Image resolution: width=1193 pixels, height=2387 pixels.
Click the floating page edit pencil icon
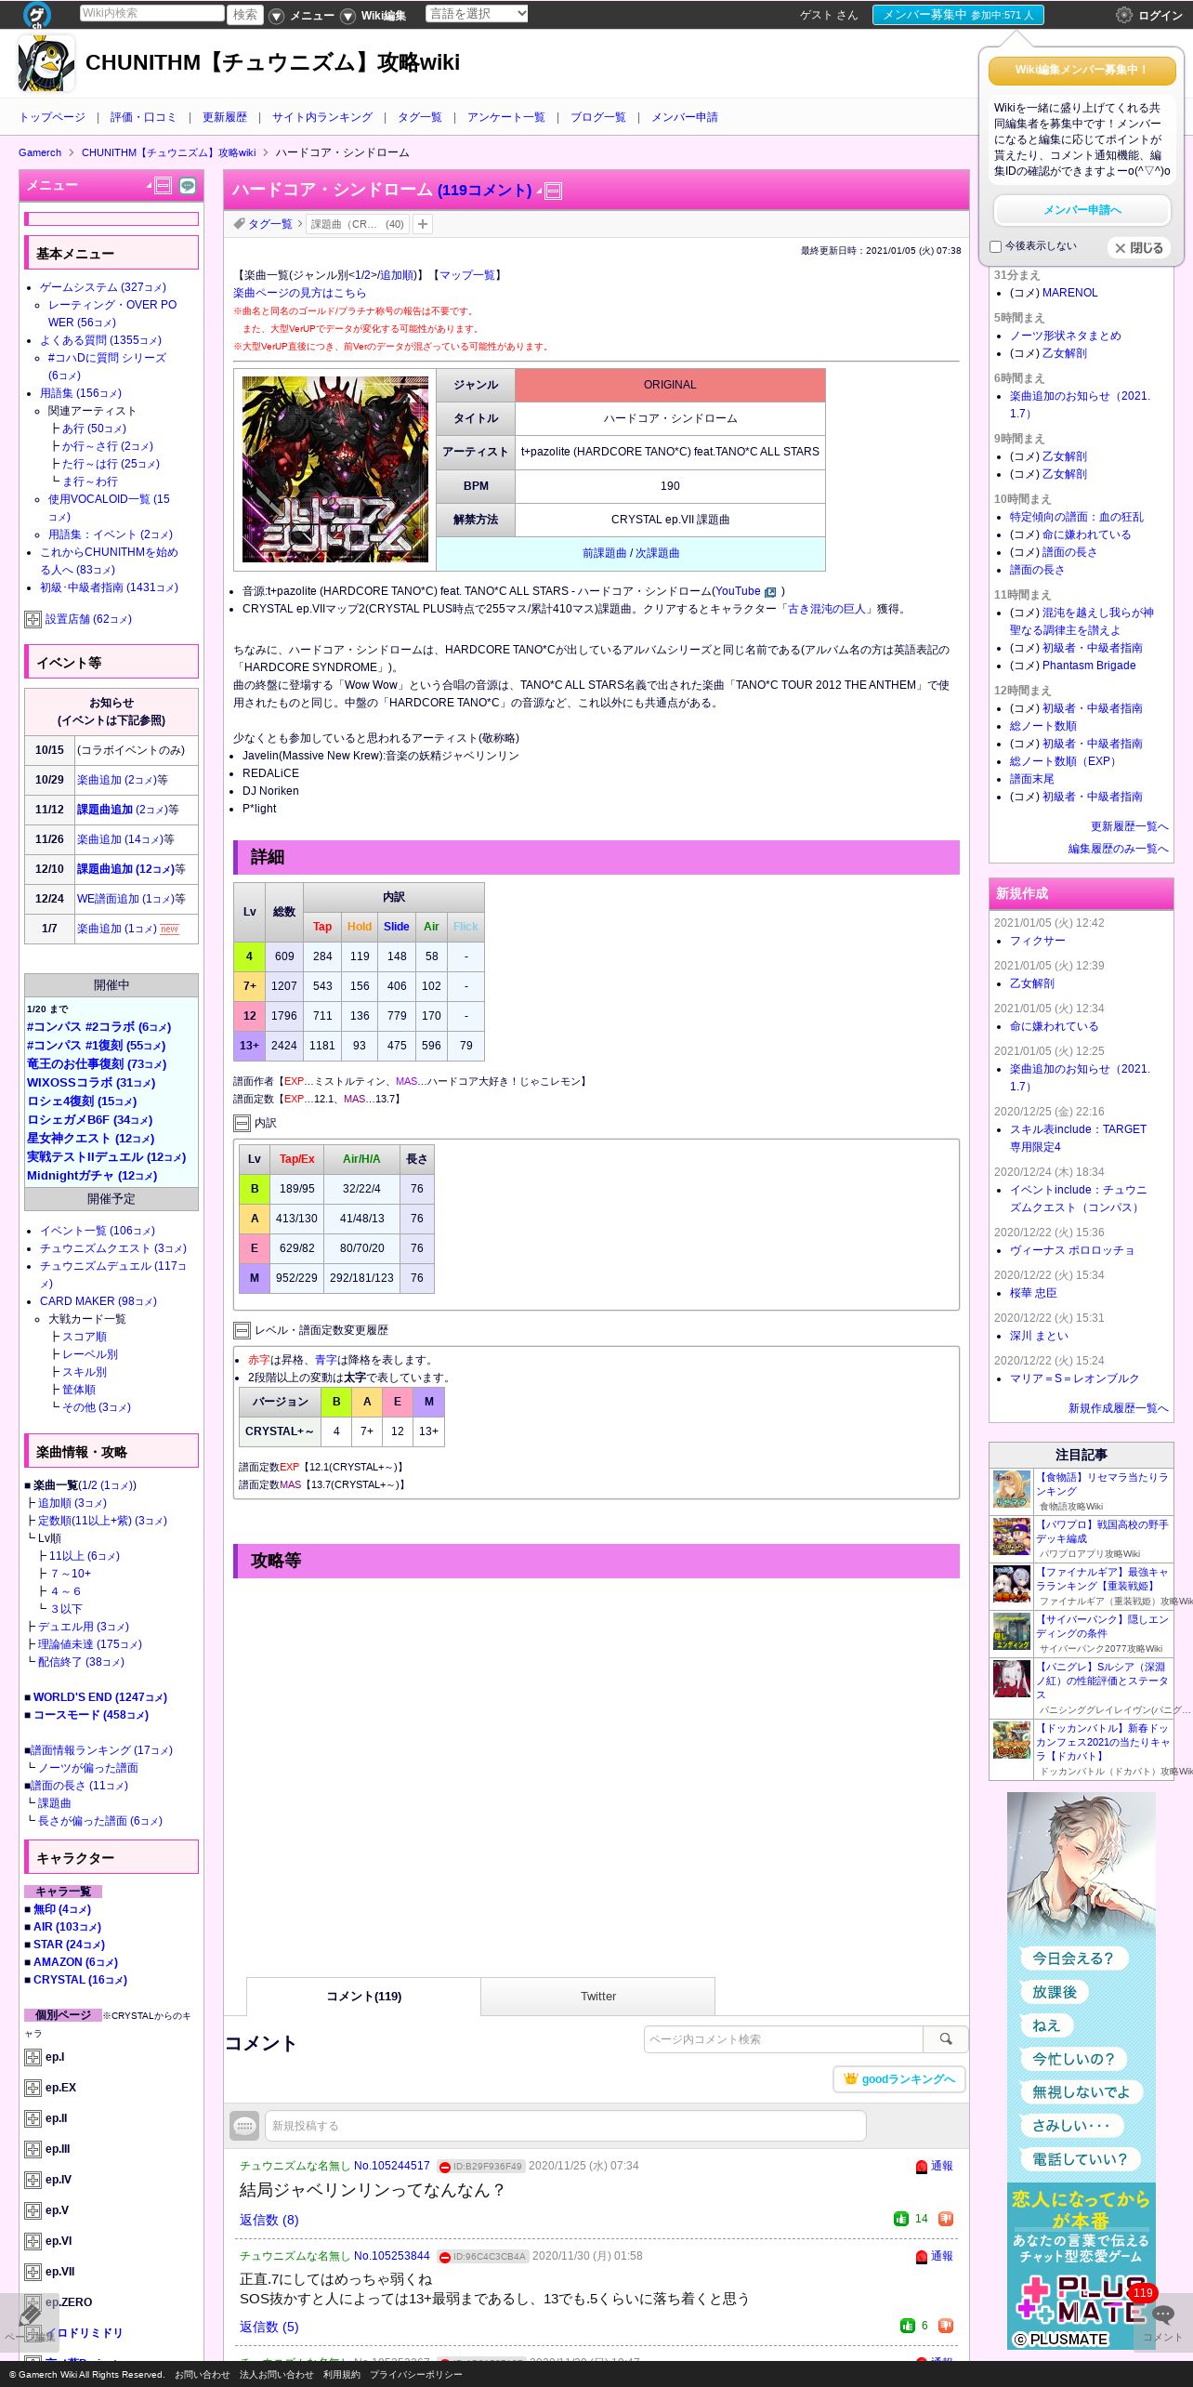point(29,2322)
